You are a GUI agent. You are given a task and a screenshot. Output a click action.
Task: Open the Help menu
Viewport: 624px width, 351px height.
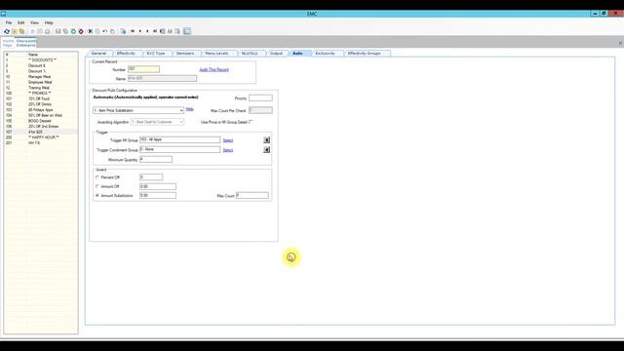click(x=49, y=22)
